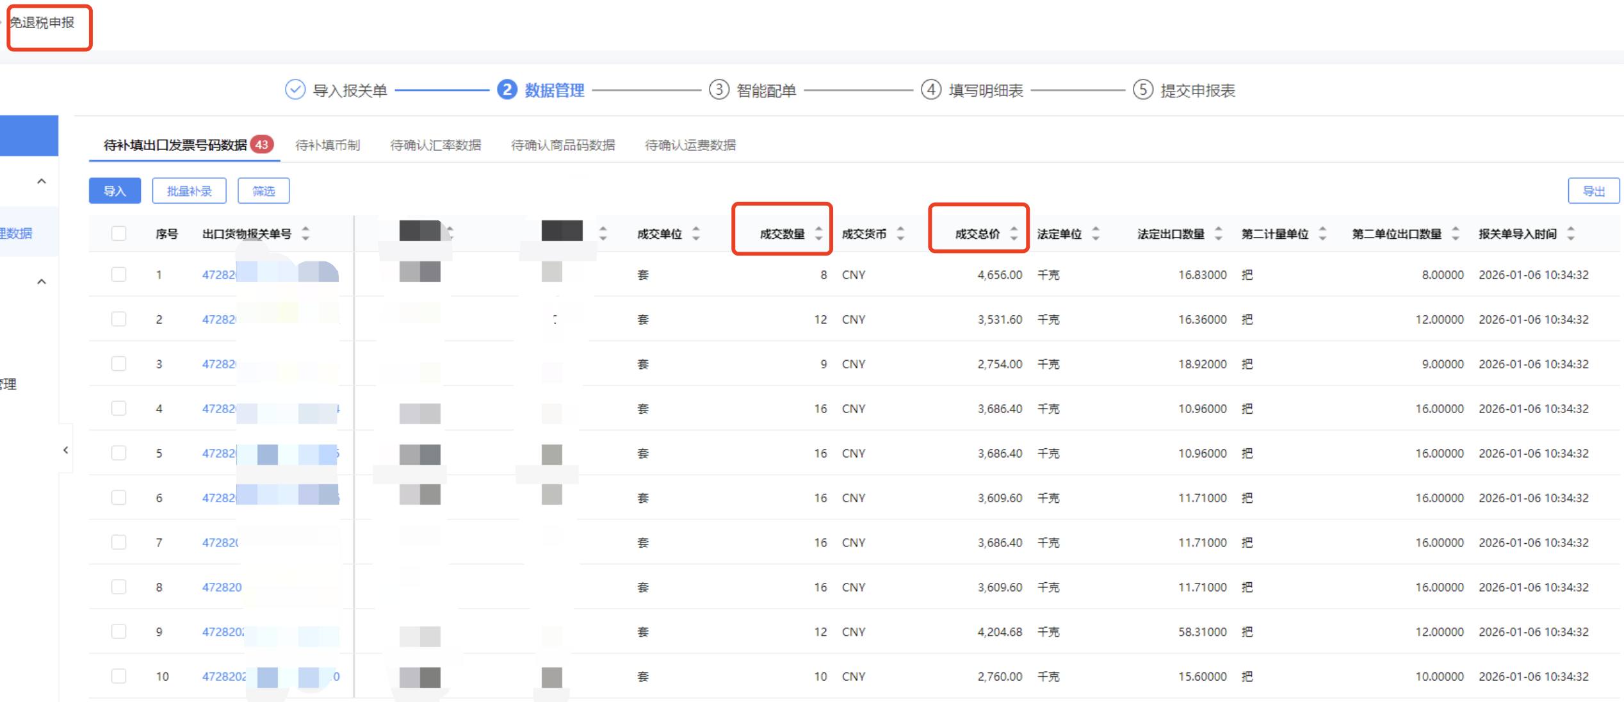1624x702 pixels.
Task: Sort by 成交单位 column arrows
Action: coord(696,234)
